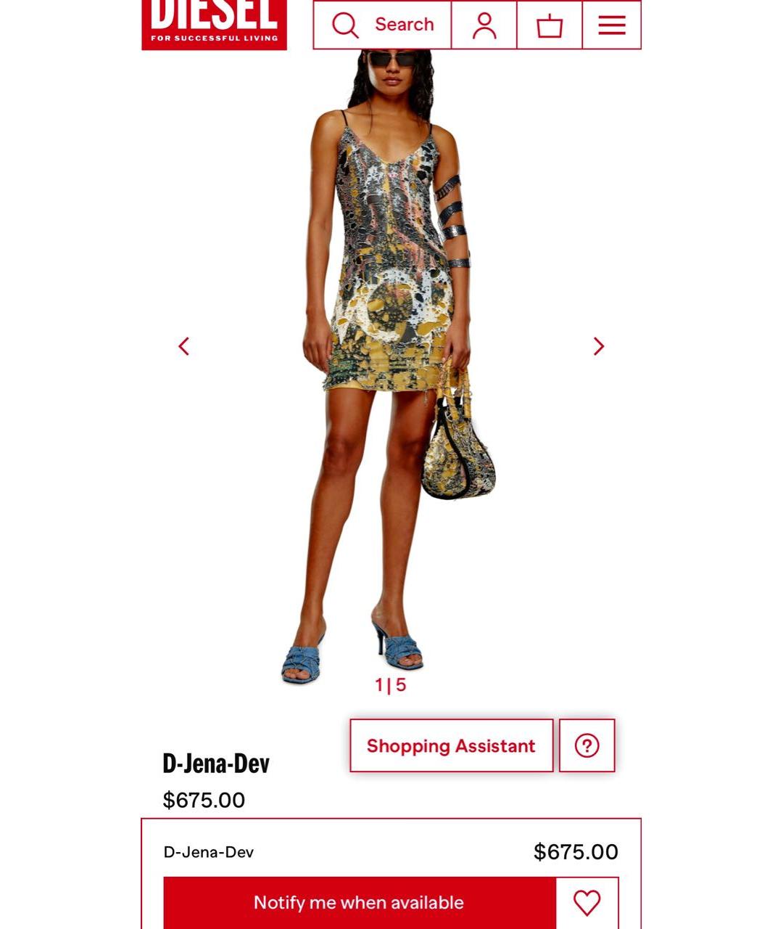Image resolution: width=783 pixels, height=929 pixels.
Task: Click the $675.00 price in purchase box
Action: click(576, 851)
